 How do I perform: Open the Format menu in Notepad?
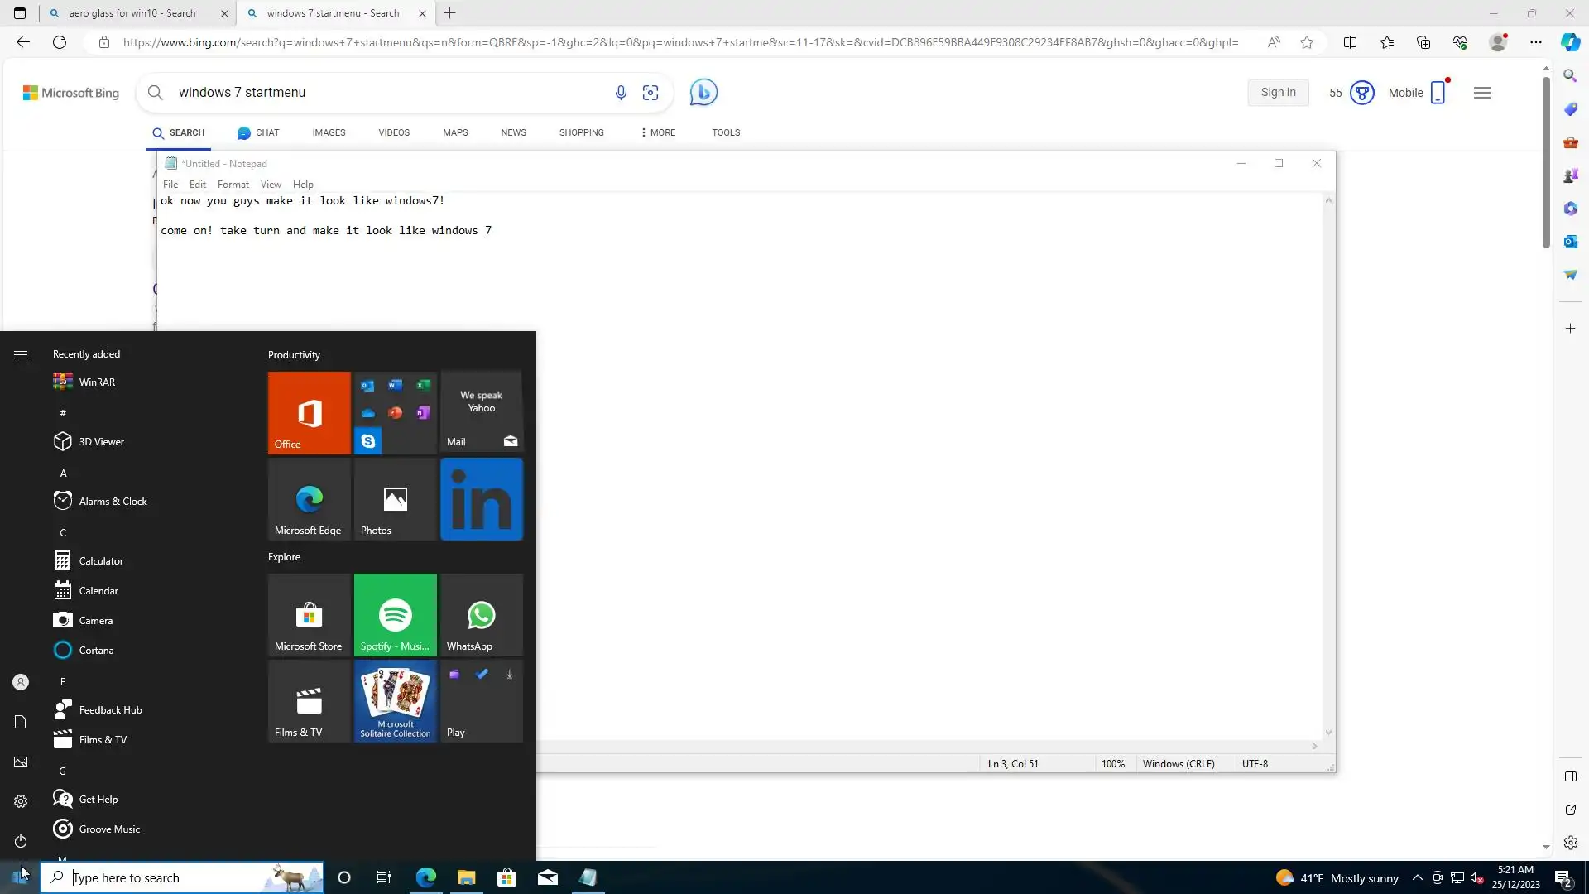pyautogui.click(x=233, y=185)
